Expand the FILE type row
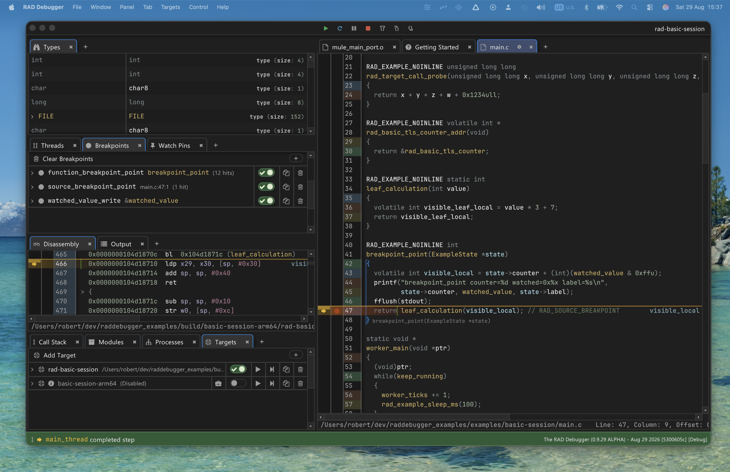Image resolution: width=730 pixels, height=472 pixels. point(32,116)
